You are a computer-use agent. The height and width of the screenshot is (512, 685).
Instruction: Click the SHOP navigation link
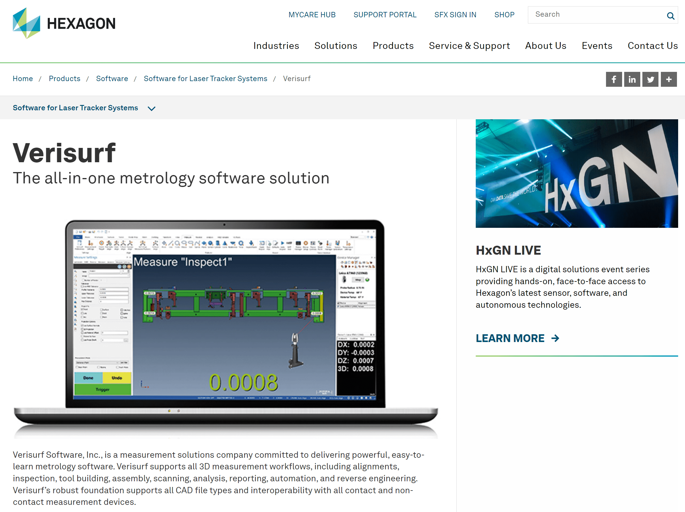tap(504, 15)
